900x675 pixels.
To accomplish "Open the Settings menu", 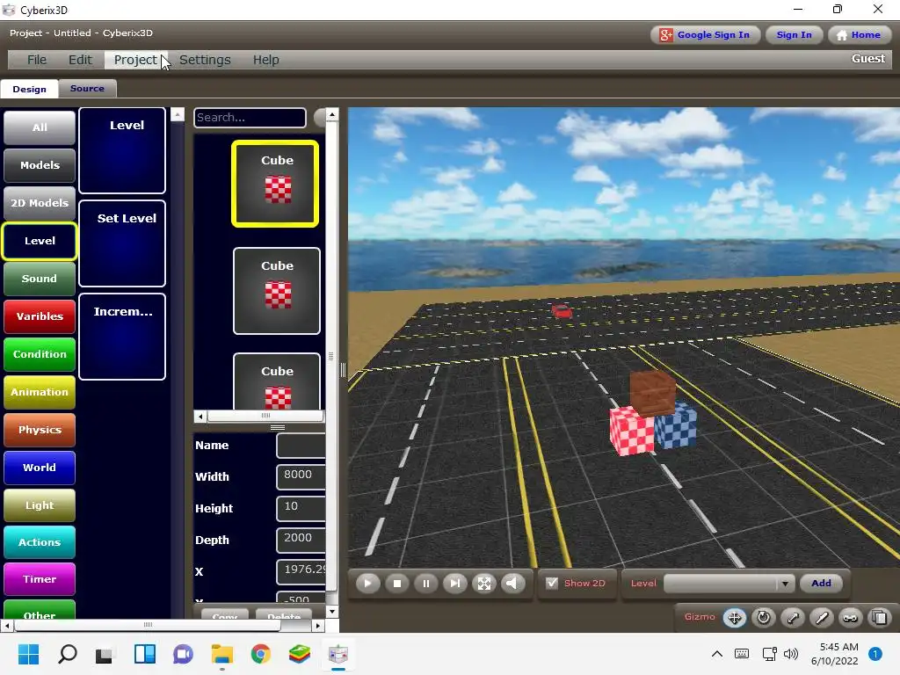I will pyautogui.click(x=205, y=60).
